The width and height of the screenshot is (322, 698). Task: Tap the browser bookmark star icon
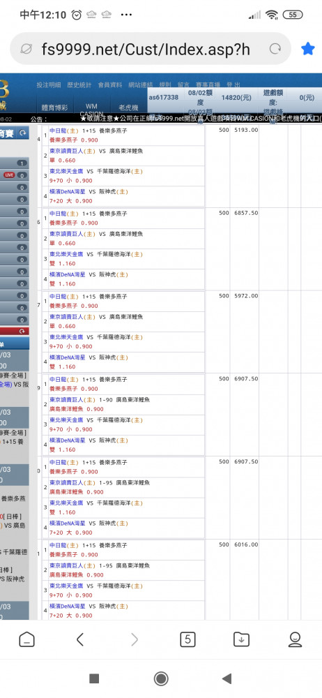(x=308, y=49)
